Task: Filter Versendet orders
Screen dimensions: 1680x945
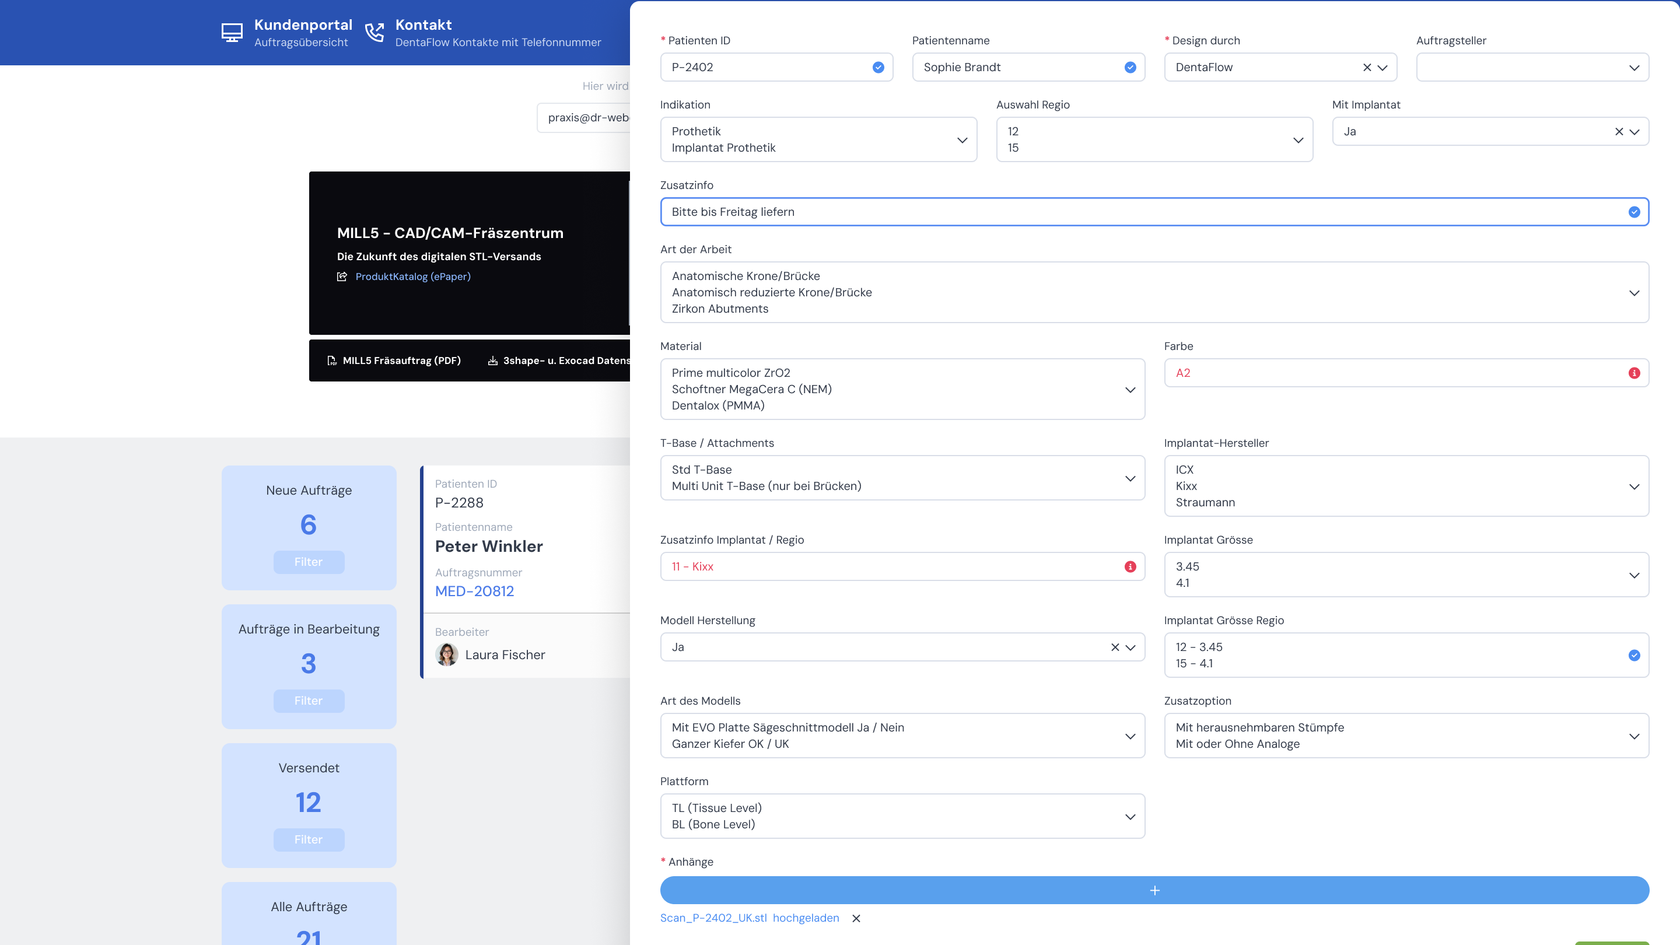Action: tap(309, 840)
